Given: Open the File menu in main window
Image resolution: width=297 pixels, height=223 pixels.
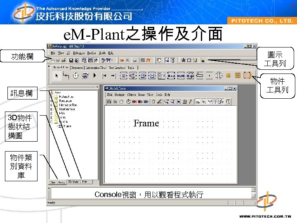Looking at the screenshot, I should pos(53,53).
